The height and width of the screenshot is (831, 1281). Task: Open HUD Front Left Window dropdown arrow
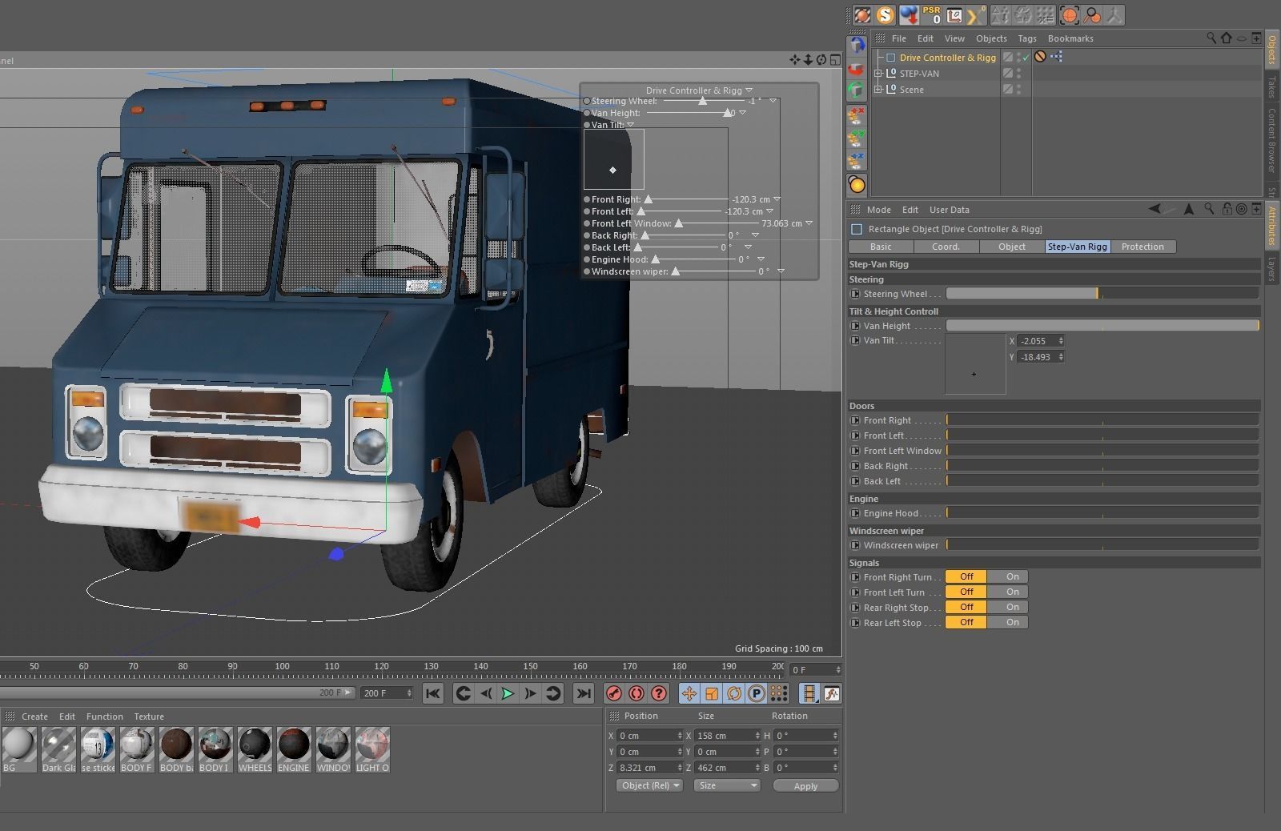pyautogui.click(x=809, y=223)
